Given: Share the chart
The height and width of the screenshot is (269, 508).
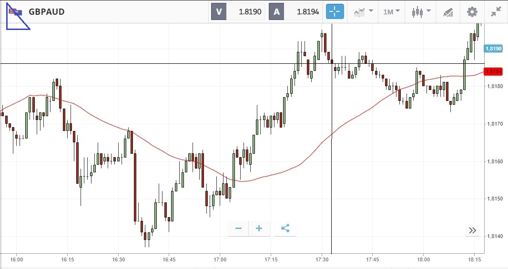Looking at the screenshot, I should pyautogui.click(x=285, y=229).
